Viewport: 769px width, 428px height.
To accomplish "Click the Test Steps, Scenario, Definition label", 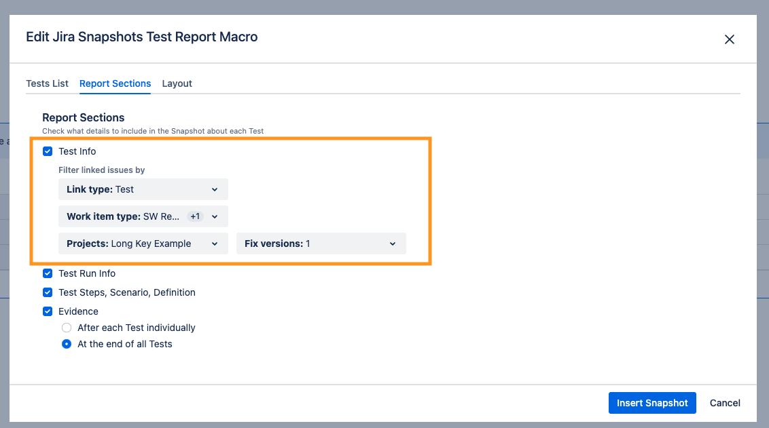I will [x=127, y=292].
